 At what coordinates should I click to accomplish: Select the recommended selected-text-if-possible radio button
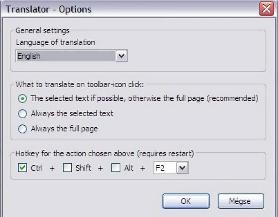tap(22, 98)
